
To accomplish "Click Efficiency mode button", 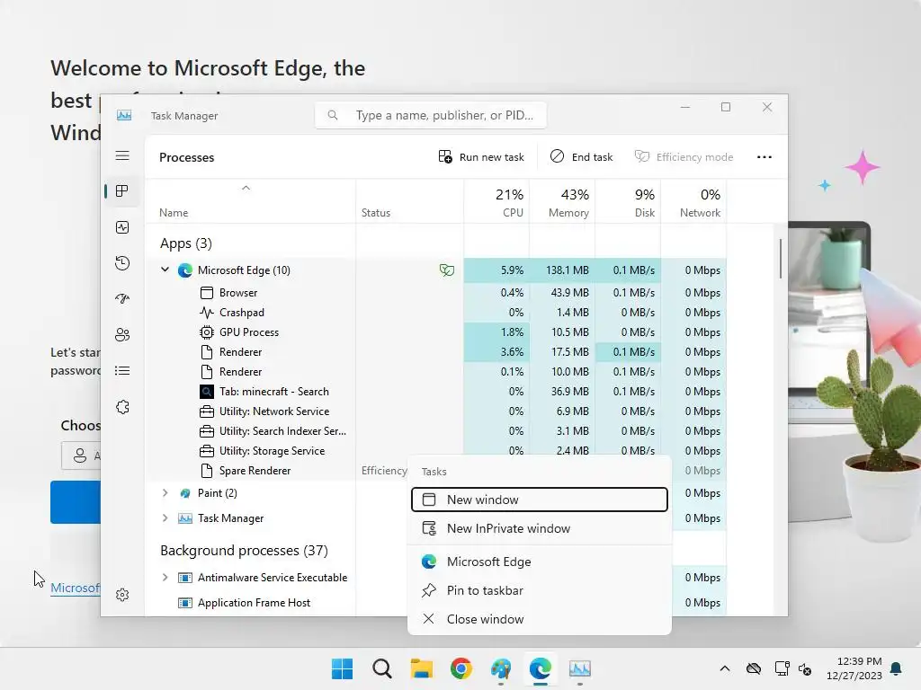I will pos(684,157).
